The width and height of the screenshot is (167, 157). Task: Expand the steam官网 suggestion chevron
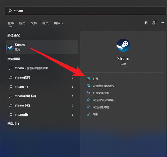tap(73, 78)
